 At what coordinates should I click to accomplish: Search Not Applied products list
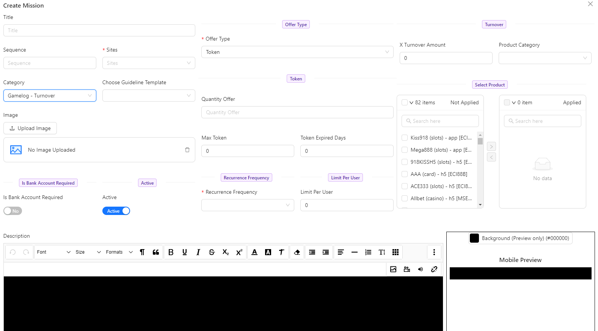point(440,121)
